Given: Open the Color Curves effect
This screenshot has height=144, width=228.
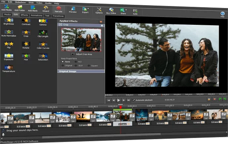Looking at the screenshot, I should tap(43, 45).
